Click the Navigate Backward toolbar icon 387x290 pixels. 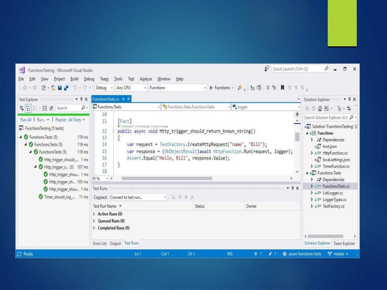click(25, 88)
